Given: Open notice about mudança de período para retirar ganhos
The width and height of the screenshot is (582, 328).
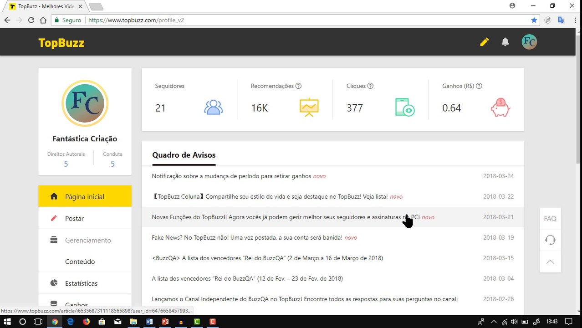Looking at the screenshot, I should tap(231, 176).
